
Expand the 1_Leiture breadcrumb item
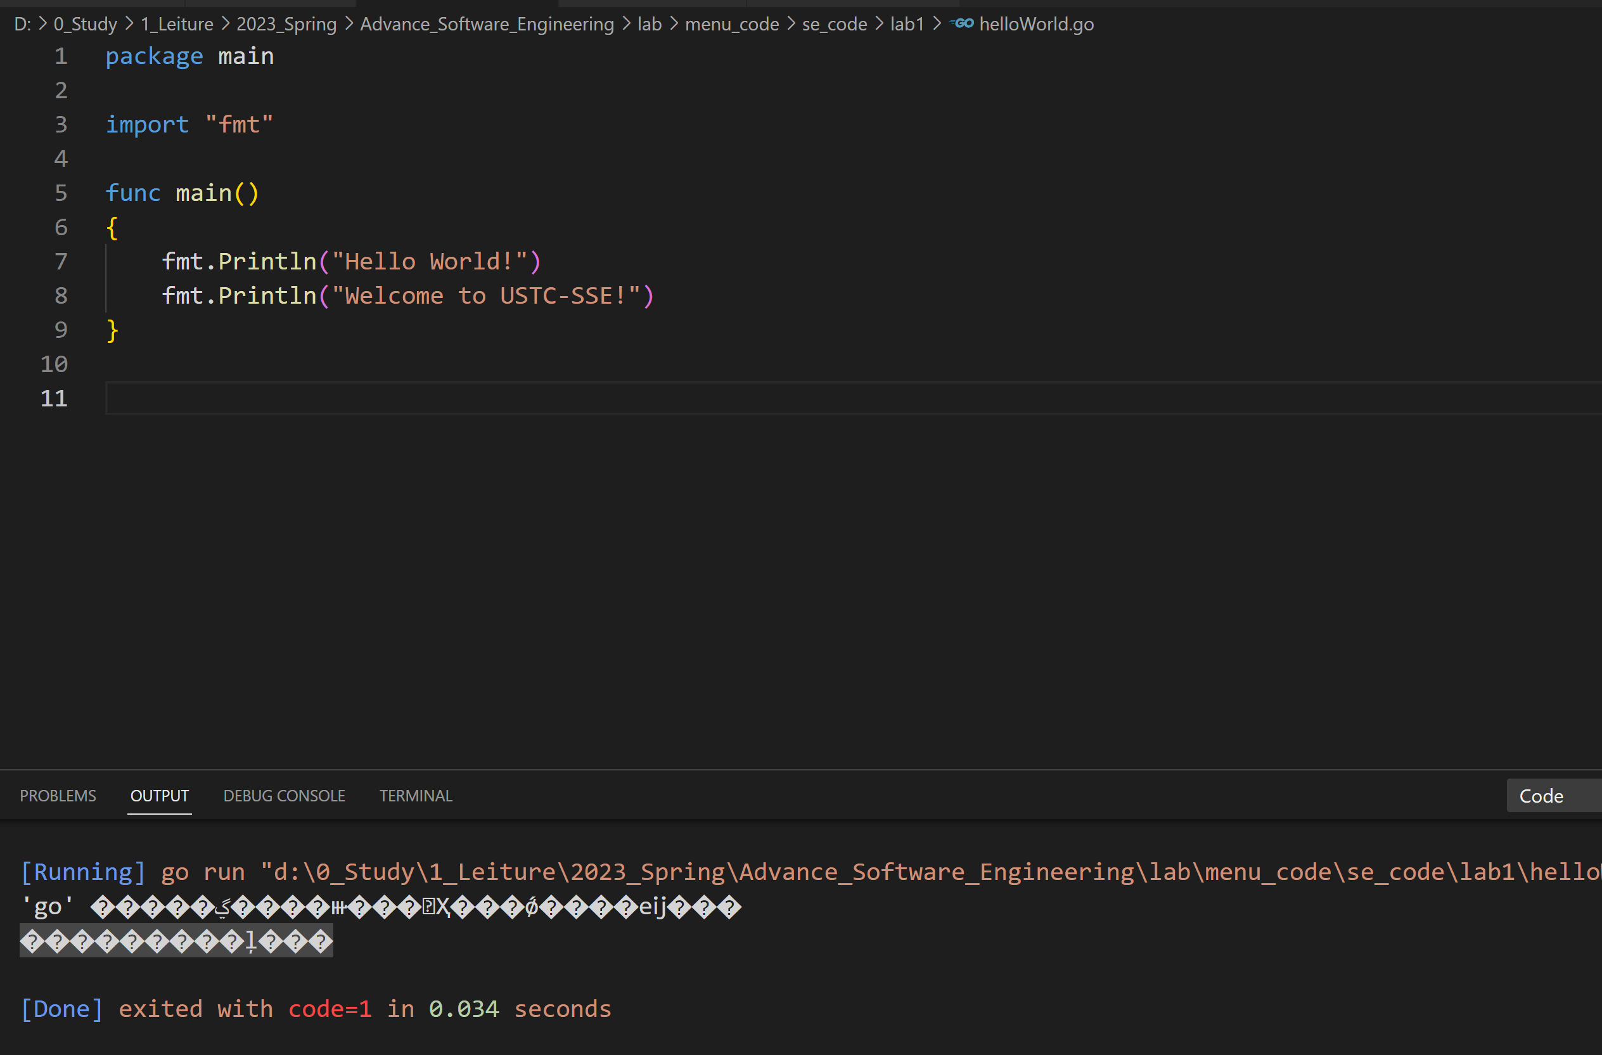click(176, 24)
